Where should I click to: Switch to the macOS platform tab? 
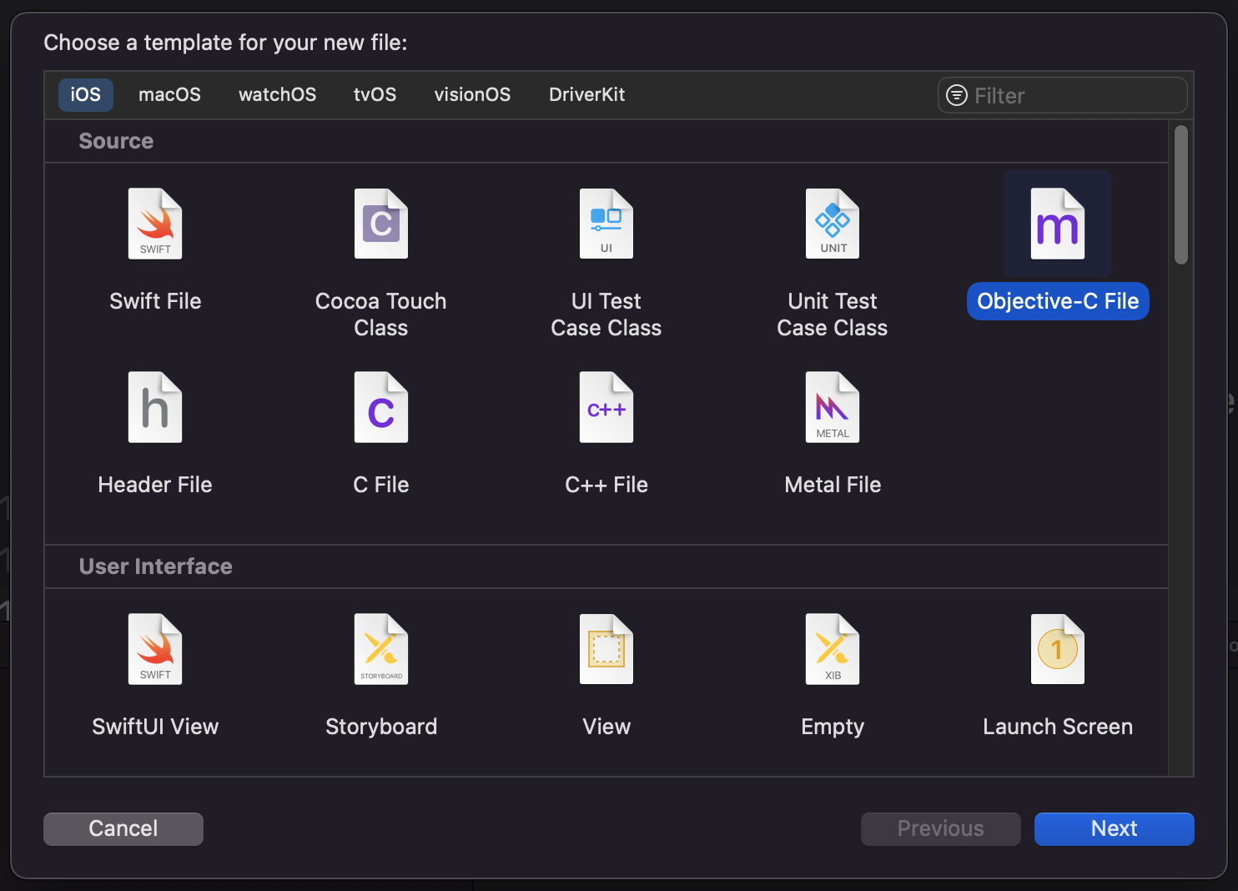169,94
